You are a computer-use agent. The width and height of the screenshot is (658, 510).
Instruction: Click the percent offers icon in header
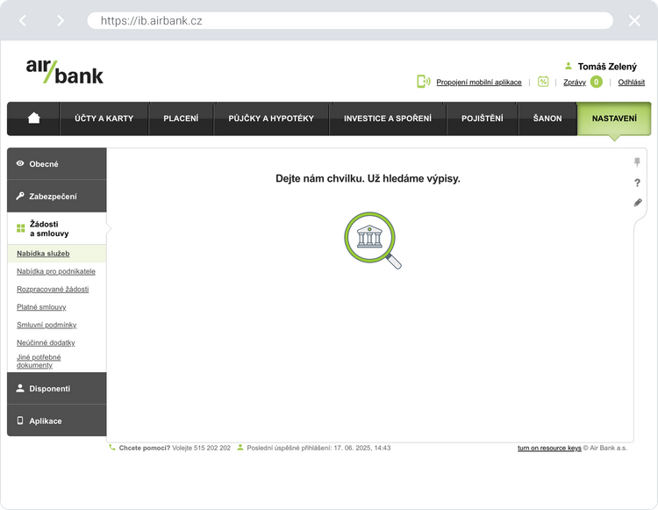tap(543, 82)
